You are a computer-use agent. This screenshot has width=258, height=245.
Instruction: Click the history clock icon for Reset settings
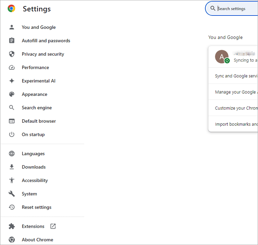(x=12, y=207)
